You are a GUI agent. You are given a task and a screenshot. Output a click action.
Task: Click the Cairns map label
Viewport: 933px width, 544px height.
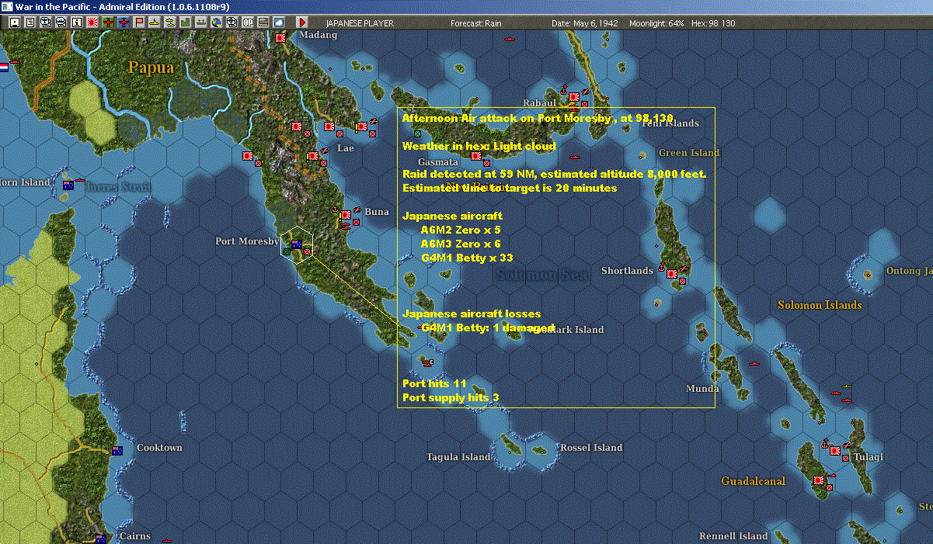click(134, 536)
